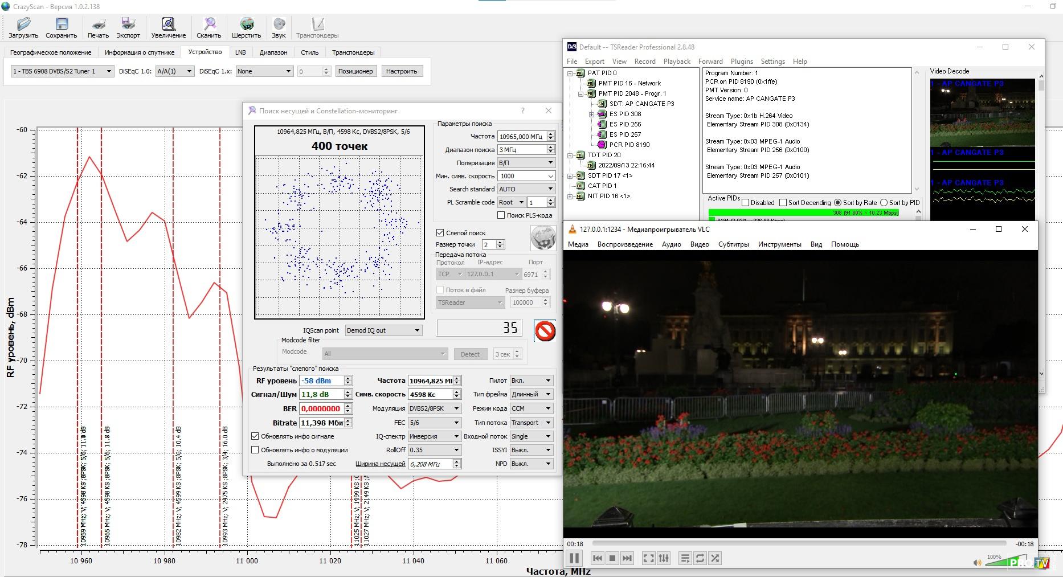Uncheck the Слепой поиск checkbox
1063x577 pixels.
(x=440, y=232)
